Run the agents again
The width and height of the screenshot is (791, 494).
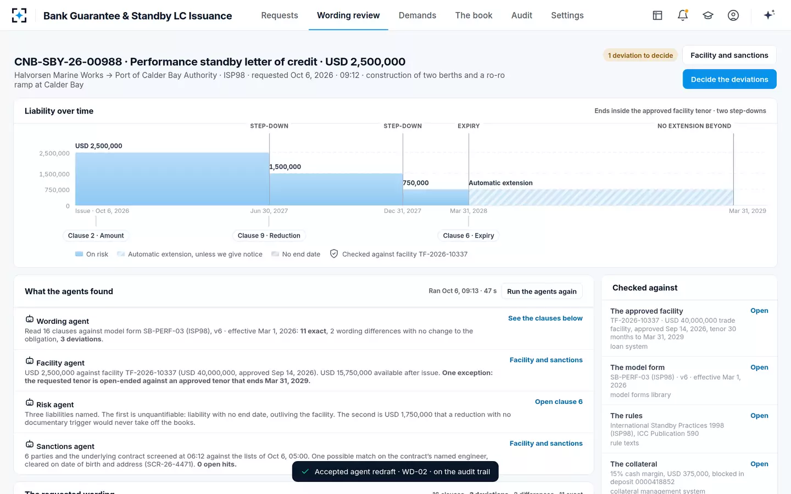coord(542,291)
